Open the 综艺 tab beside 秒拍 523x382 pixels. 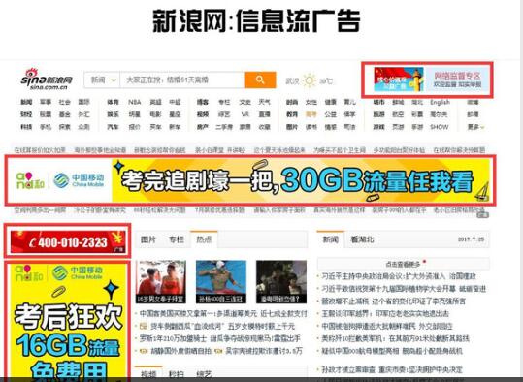(x=204, y=374)
